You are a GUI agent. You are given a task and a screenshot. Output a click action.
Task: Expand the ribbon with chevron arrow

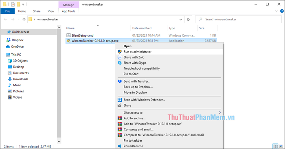(x=276, y=11)
